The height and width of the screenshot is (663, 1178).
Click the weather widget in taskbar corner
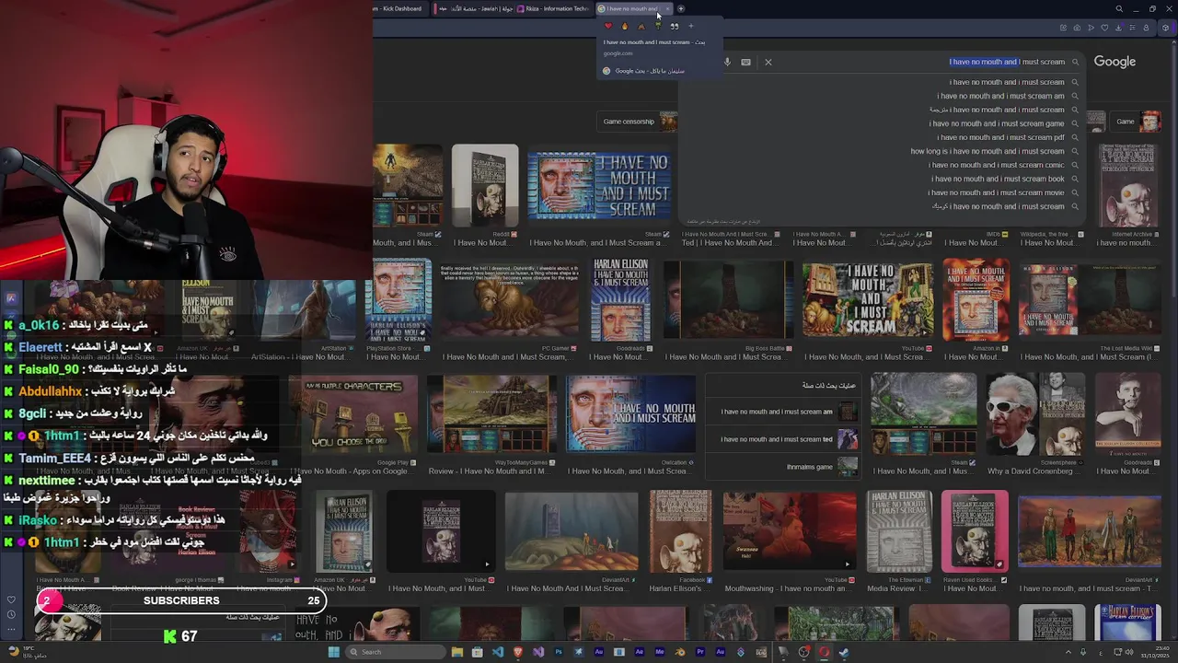[28, 652]
